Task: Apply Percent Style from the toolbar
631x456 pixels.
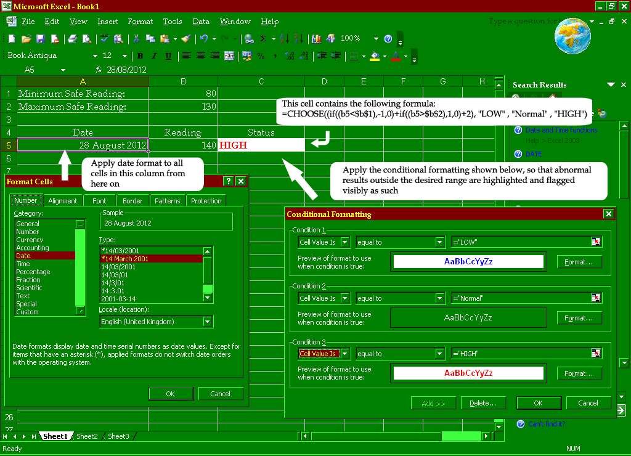Action: [261, 56]
